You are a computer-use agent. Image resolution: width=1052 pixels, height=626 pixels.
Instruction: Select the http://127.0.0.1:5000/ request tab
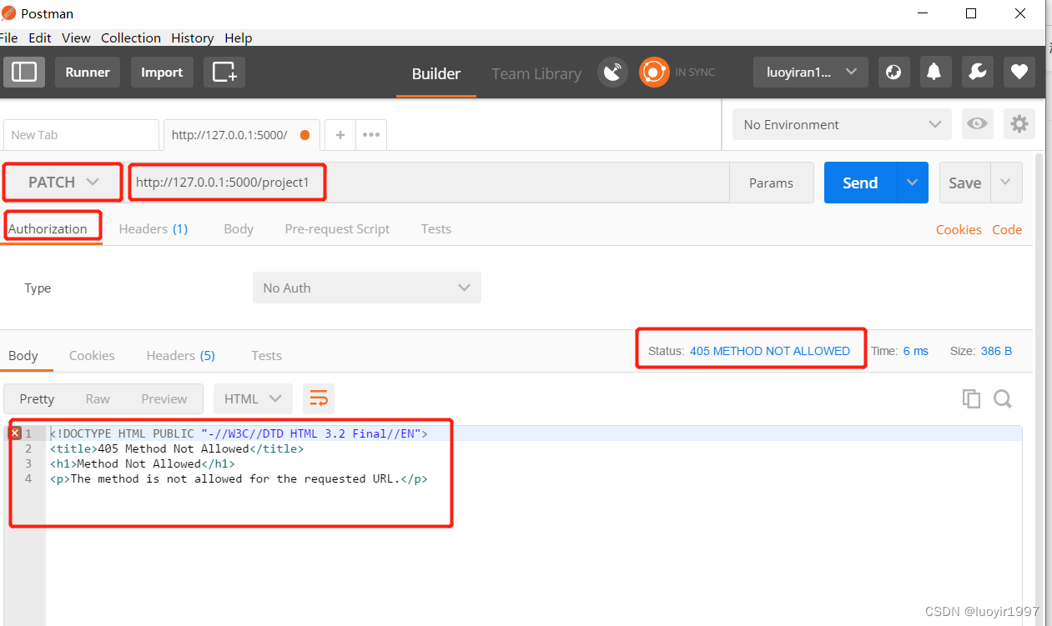click(x=241, y=135)
